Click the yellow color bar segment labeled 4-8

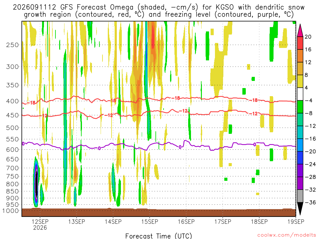[x=300, y=81]
